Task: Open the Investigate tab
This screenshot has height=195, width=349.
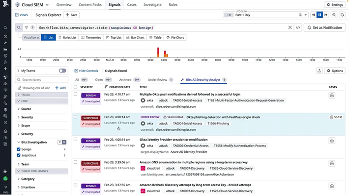Action: point(152,5)
